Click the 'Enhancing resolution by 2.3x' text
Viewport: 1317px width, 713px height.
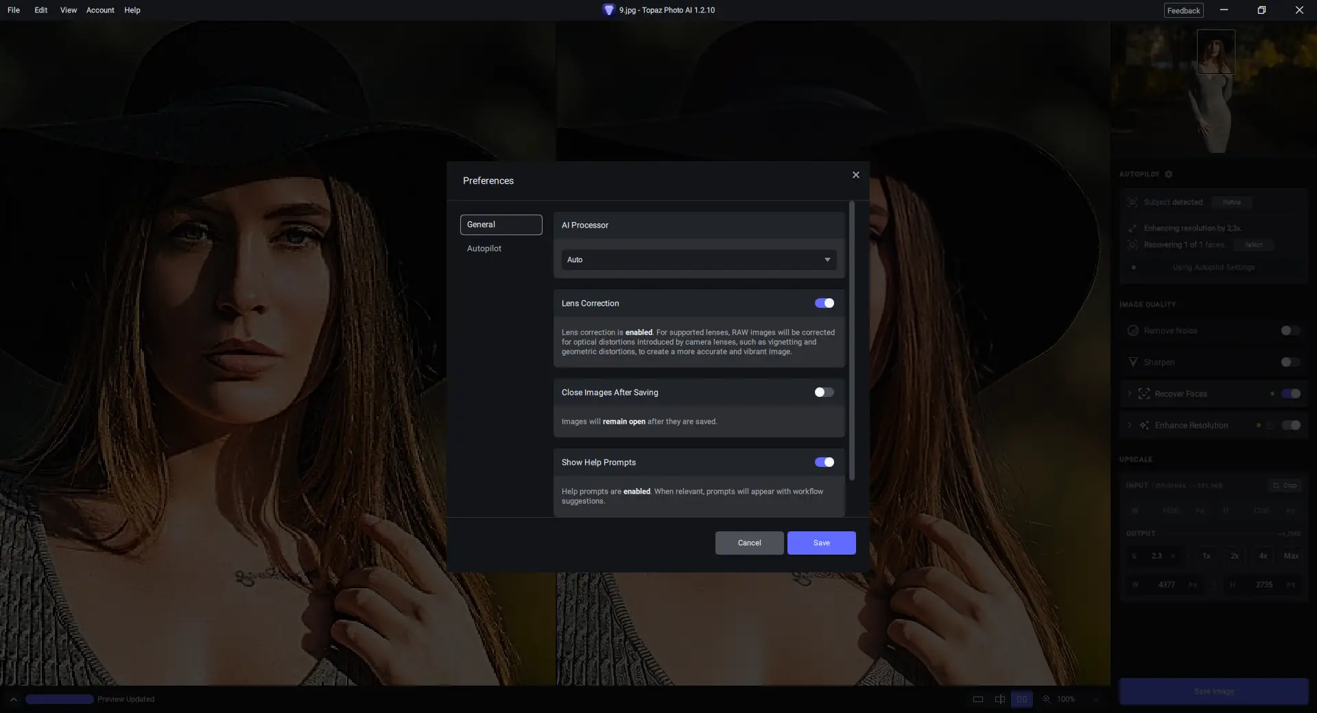[1193, 228]
